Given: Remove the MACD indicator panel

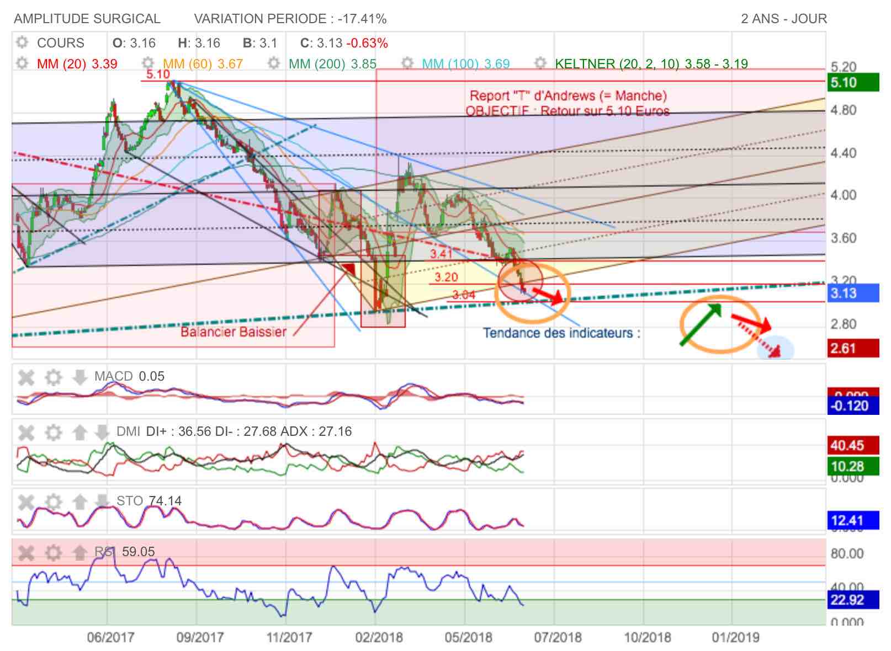Looking at the screenshot, I should pos(26,377).
